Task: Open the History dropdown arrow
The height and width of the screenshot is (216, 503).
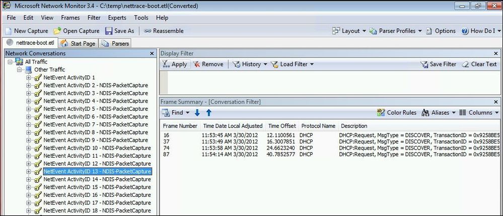Action: pyautogui.click(x=265, y=64)
